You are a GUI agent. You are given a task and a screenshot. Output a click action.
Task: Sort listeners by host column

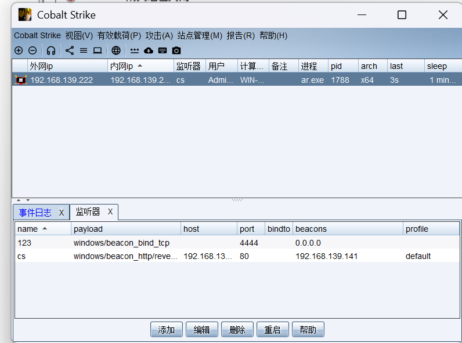coord(209,229)
